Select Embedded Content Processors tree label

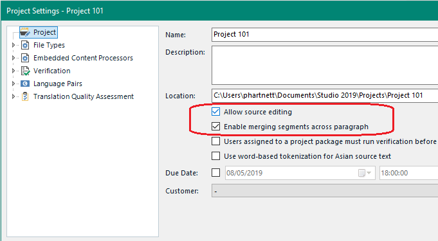[83, 58]
